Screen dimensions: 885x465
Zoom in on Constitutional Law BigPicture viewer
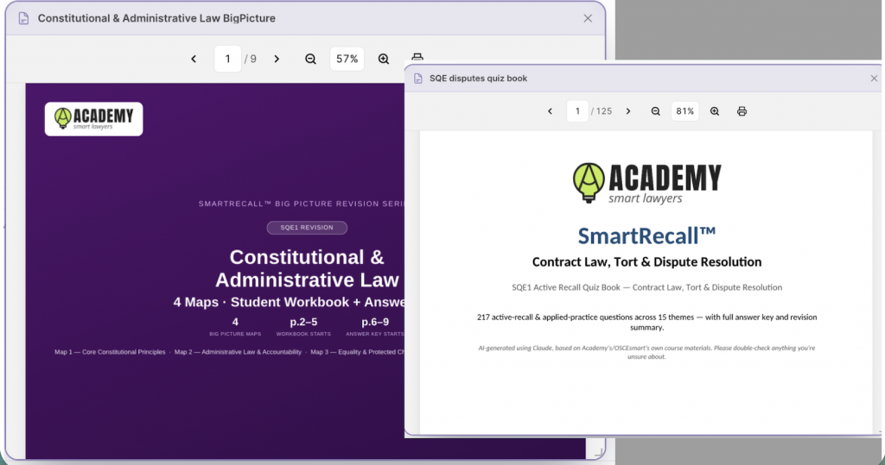[384, 59]
